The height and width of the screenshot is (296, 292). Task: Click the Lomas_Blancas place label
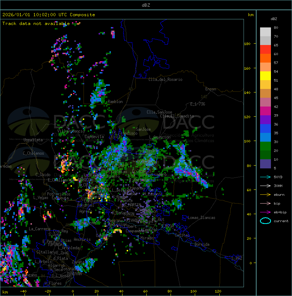coord(201,218)
